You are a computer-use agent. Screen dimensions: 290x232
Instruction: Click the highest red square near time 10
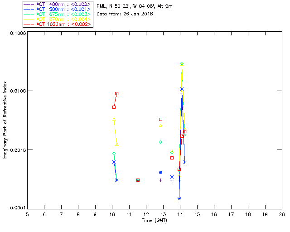(117, 94)
